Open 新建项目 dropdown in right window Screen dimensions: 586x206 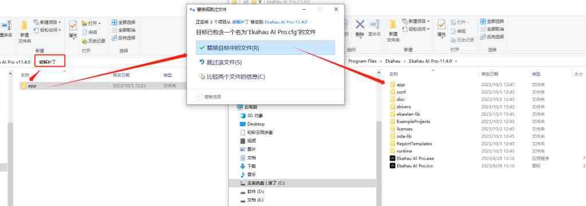click(x=416, y=21)
